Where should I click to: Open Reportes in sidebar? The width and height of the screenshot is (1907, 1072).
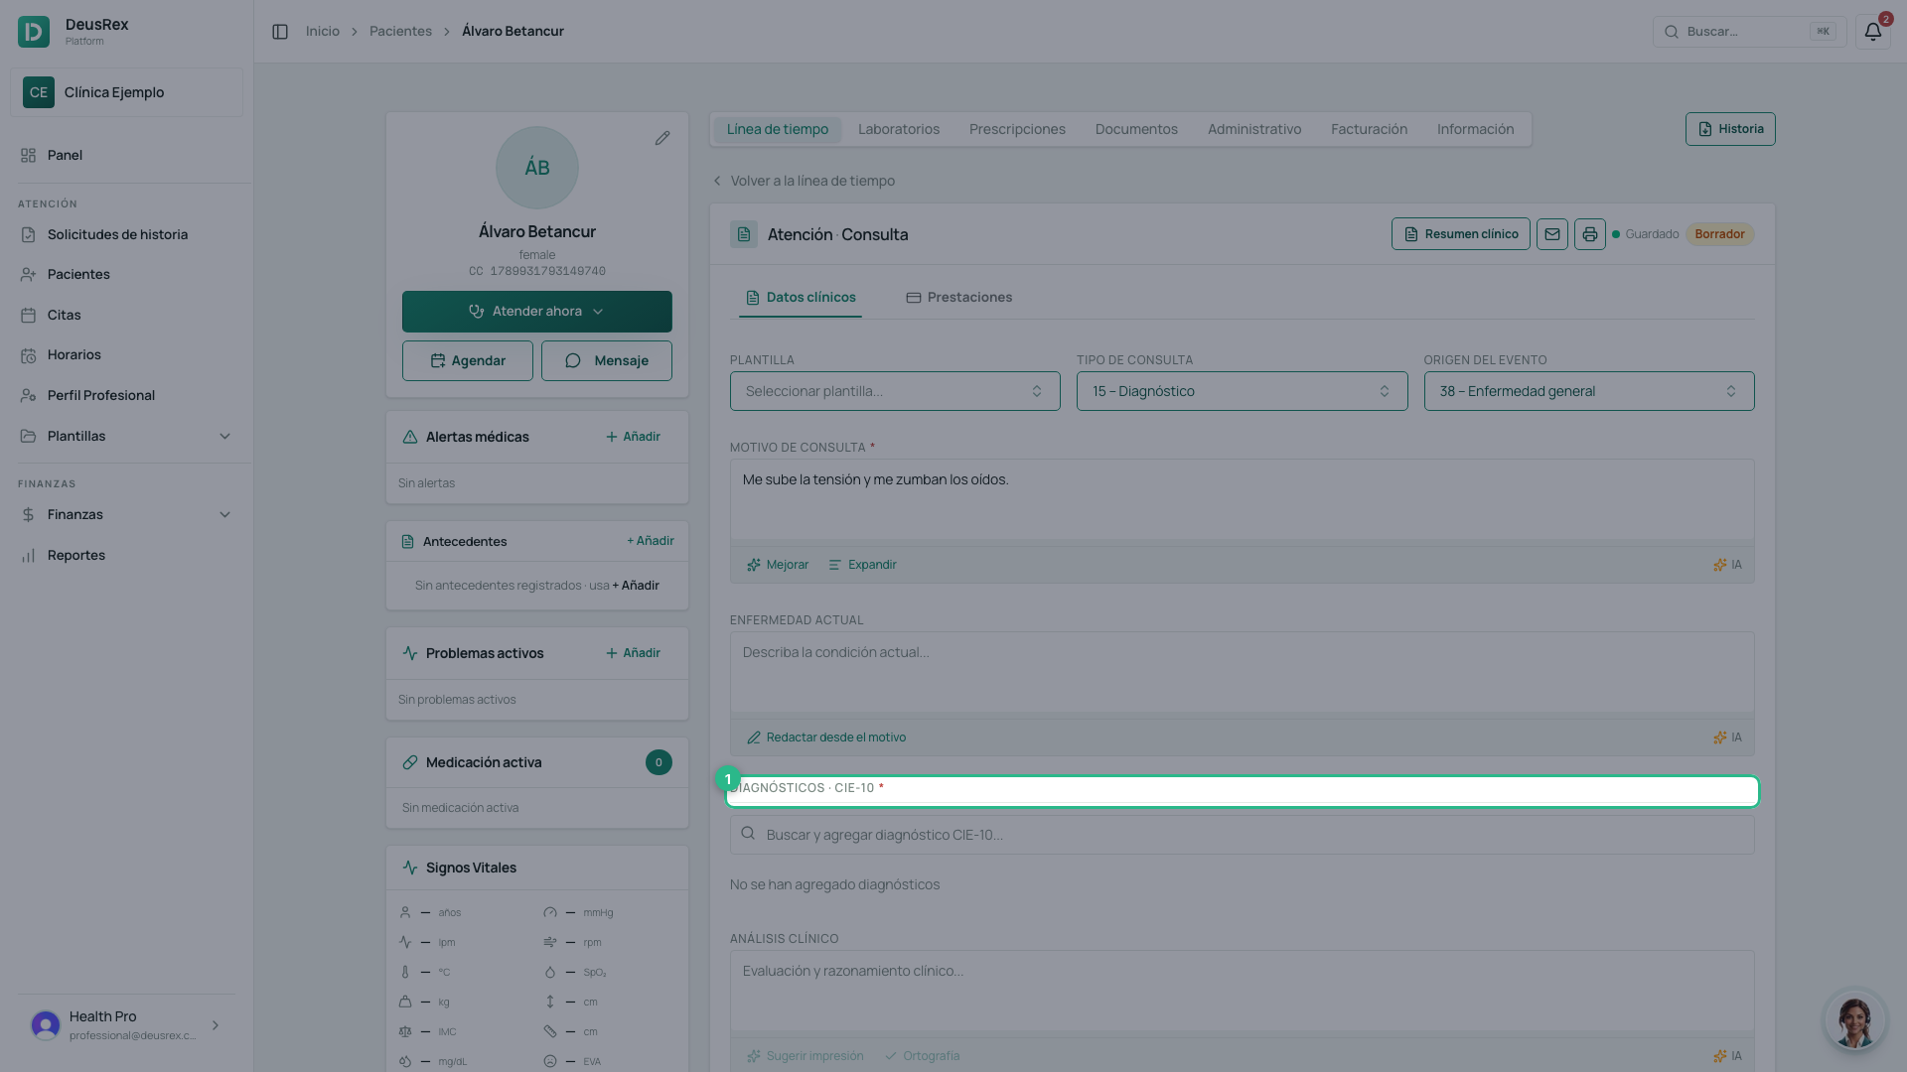[x=126, y=555]
